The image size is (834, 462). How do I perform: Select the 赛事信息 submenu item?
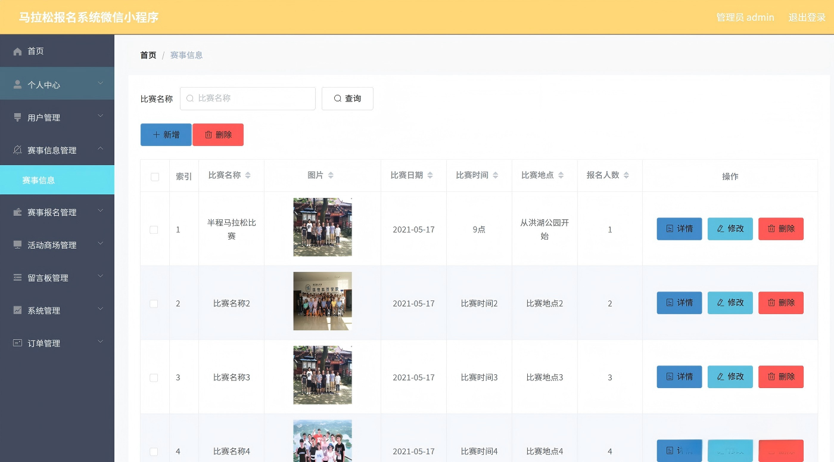pyautogui.click(x=57, y=180)
